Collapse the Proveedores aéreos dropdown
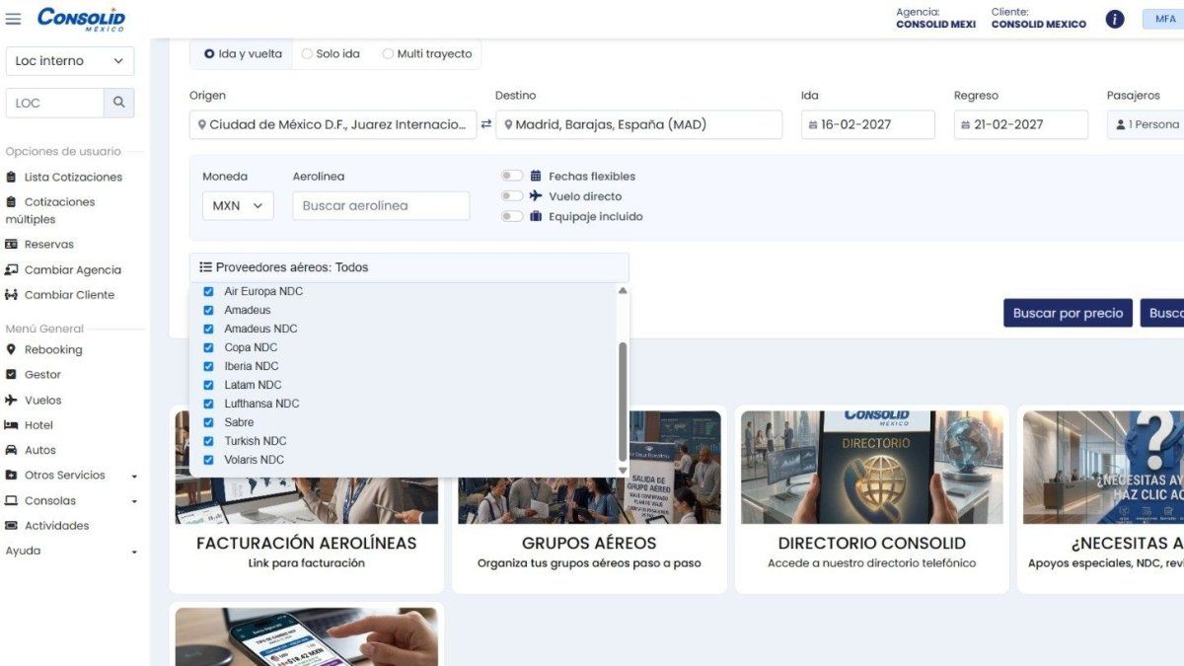This screenshot has height=666, width=1184. click(409, 267)
